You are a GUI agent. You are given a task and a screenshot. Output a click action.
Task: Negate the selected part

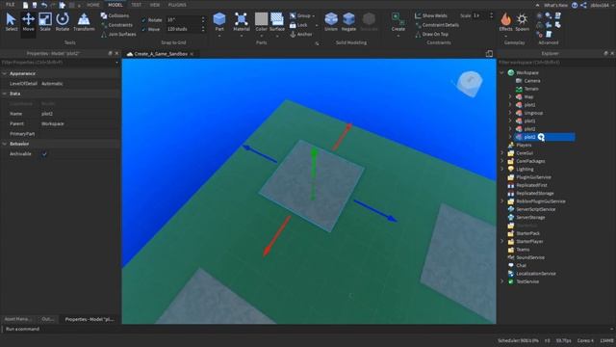tap(348, 21)
